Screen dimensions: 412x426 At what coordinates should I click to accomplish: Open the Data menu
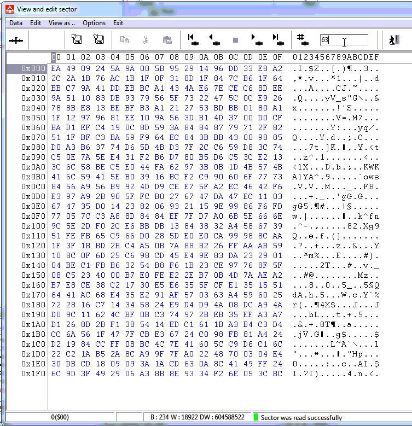[16, 23]
